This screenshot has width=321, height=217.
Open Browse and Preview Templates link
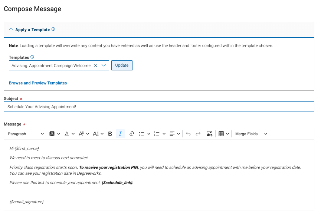38,83
